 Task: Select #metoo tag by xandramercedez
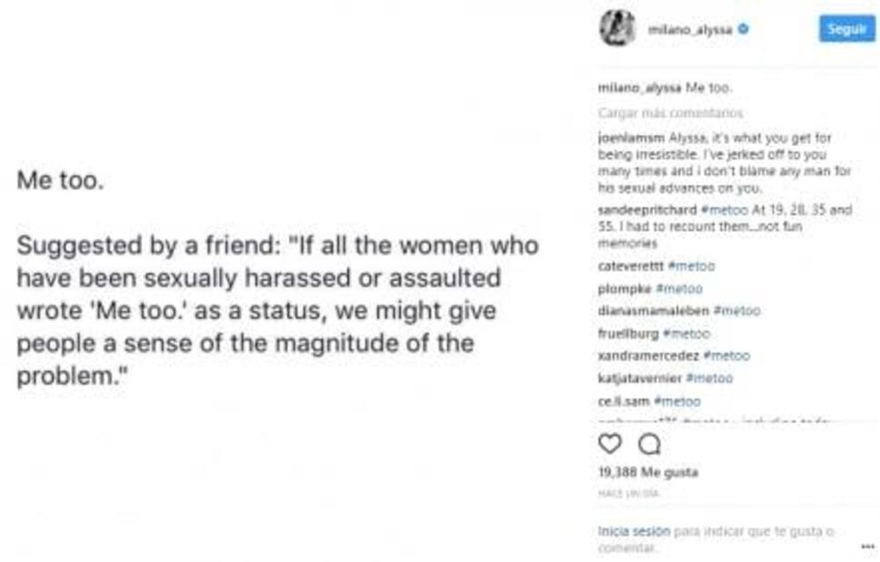pyautogui.click(x=727, y=356)
